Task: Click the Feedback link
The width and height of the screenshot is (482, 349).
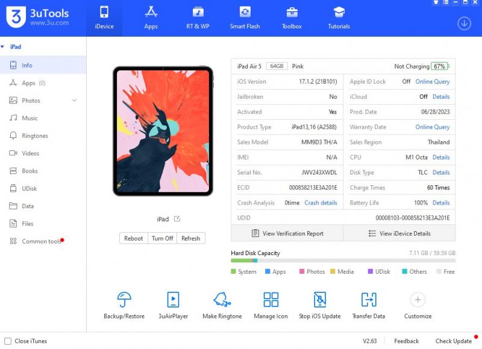Action: click(406, 341)
